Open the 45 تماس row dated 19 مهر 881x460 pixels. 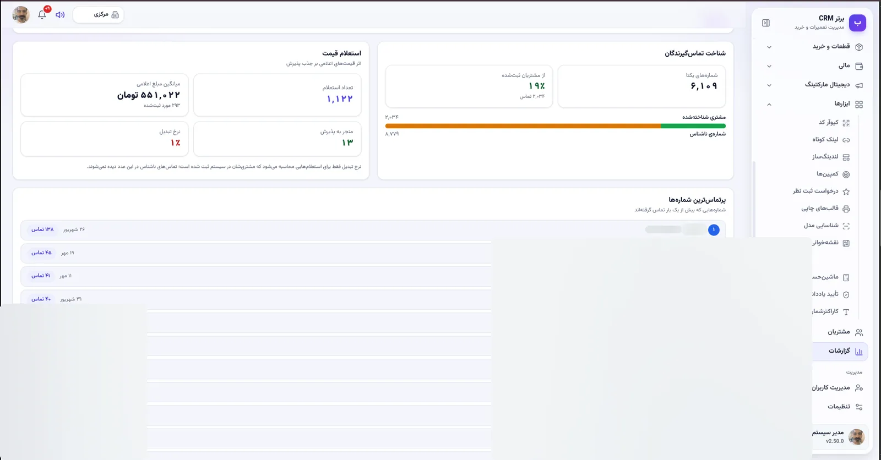click(x=256, y=253)
